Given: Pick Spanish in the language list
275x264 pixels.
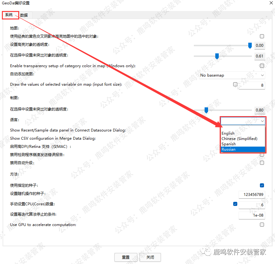Looking at the screenshot, I should (x=228, y=144).
